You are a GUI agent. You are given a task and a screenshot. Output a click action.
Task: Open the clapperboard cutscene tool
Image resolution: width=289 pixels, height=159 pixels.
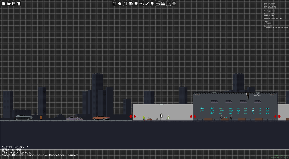[x=163, y=4]
